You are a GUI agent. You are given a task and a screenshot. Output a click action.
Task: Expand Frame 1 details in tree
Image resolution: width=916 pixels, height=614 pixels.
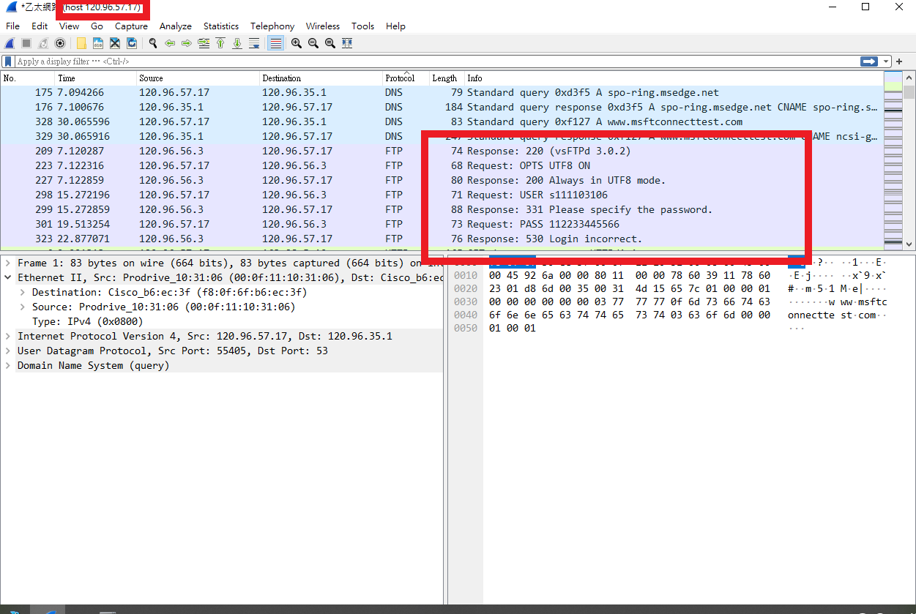(7, 263)
